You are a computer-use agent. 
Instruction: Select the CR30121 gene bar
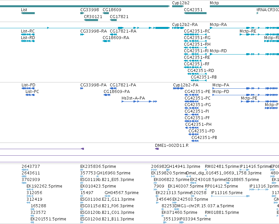pyautogui.click(x=91, y=20)
